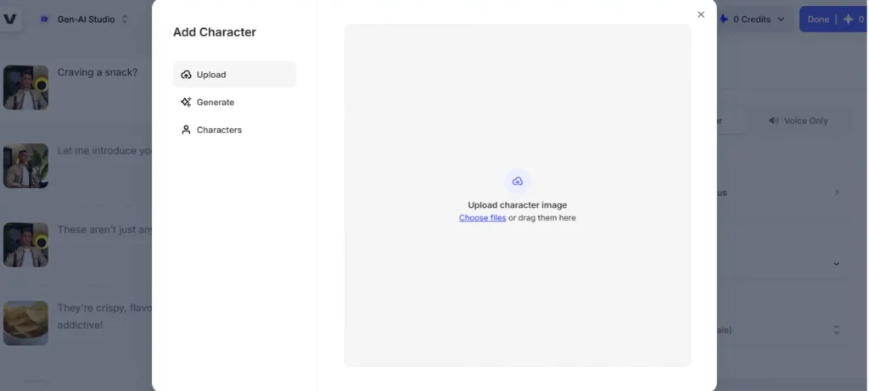Click the Gen-AI Studio workspace icon

(44, 19)
